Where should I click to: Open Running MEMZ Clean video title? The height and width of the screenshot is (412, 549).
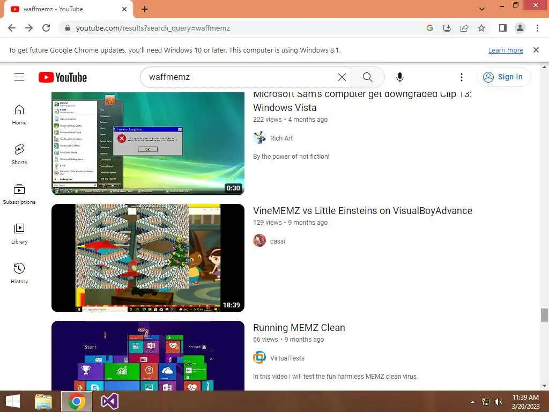[x=299, y=328]
